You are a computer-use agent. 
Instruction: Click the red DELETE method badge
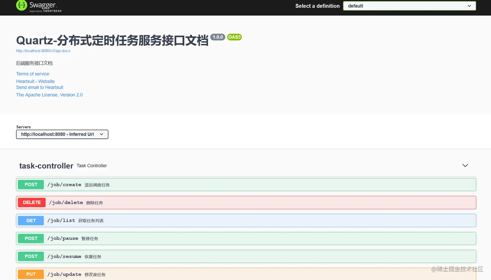pyautogui.click(x=32, y=202)
